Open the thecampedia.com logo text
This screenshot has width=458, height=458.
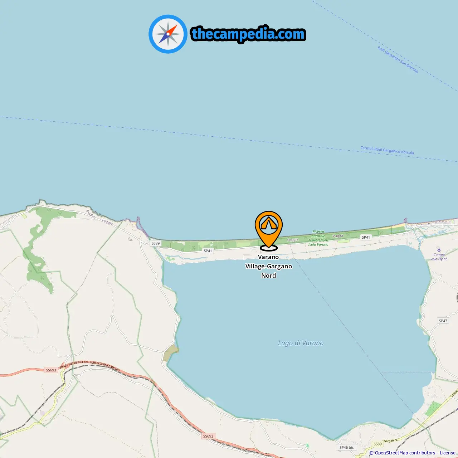pyautogui.click(x=248, y=34)
